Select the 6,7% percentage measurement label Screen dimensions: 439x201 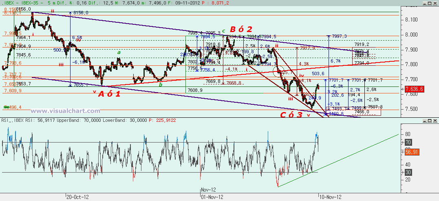[x=335, y=61]
